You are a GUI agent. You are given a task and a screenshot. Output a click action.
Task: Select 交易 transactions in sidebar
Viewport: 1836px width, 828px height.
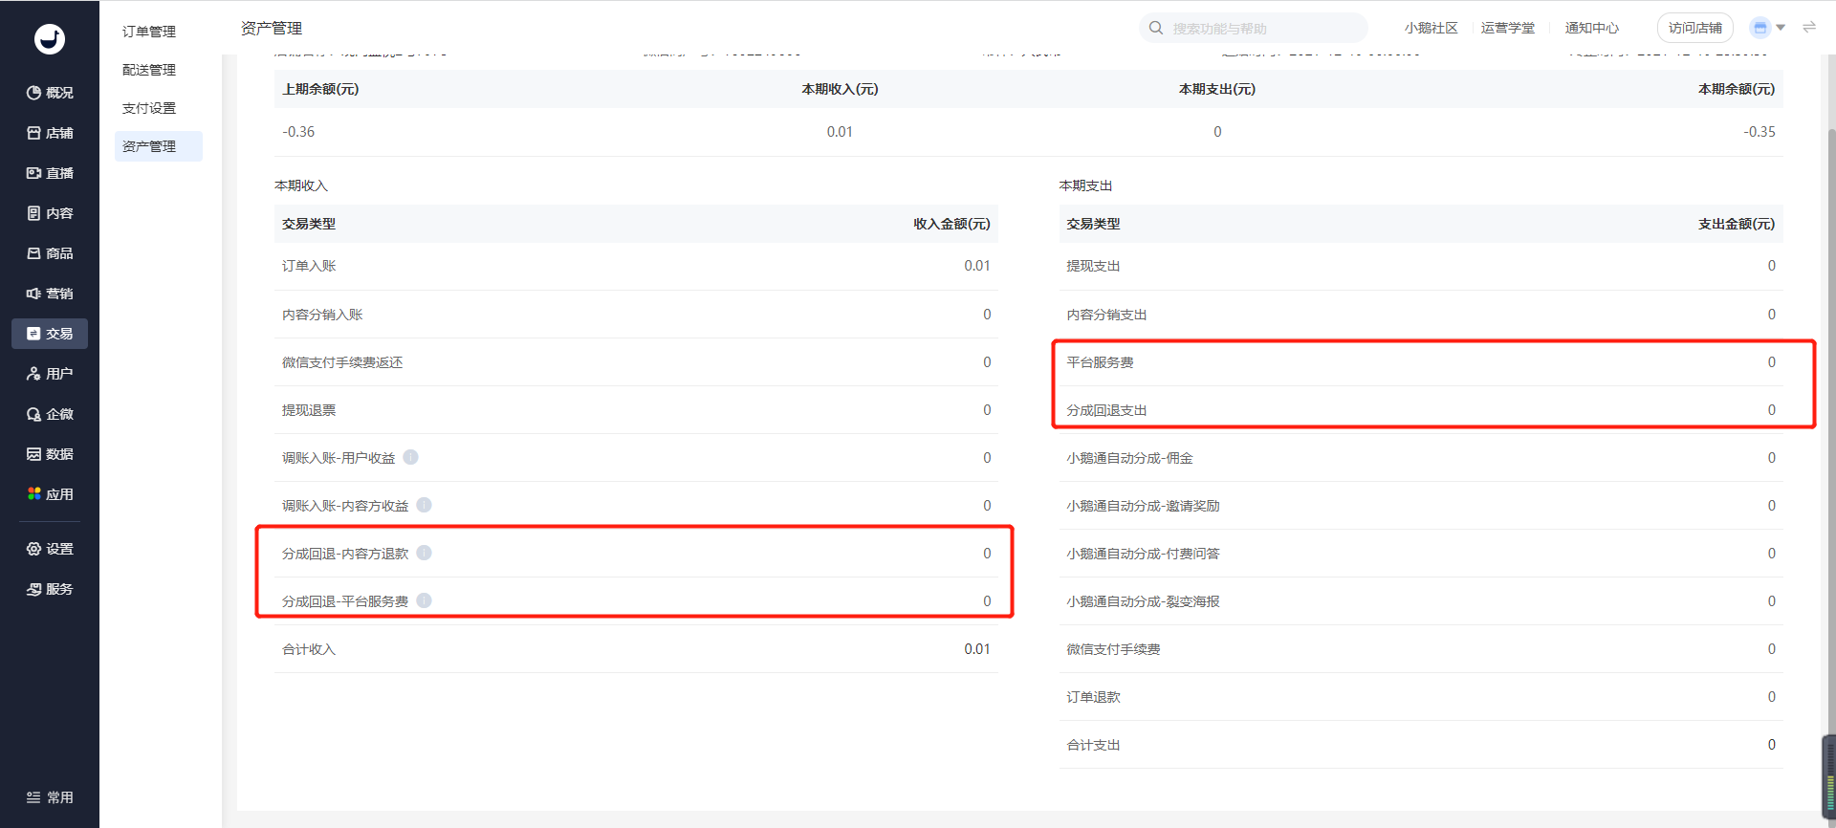coord(50,334)
